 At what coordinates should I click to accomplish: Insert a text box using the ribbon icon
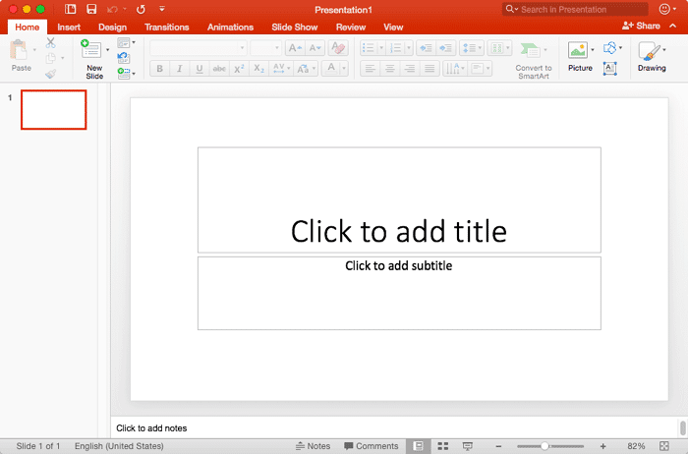(x=610, y=68)
